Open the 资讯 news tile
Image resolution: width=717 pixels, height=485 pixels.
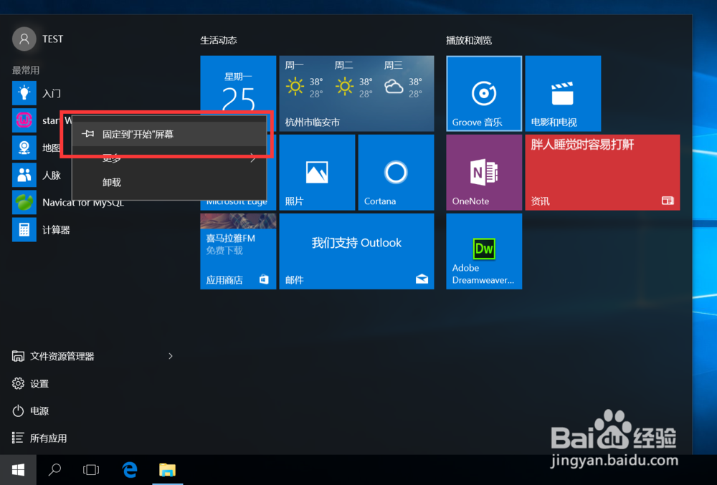pos(602,172)
